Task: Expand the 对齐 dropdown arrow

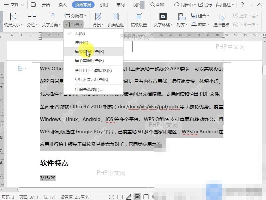Action: pos(187,25)
